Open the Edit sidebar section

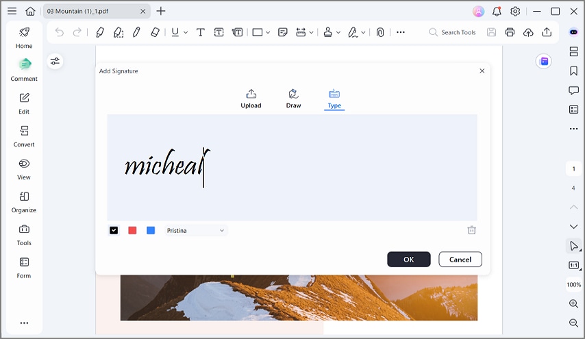click(24, 103)
